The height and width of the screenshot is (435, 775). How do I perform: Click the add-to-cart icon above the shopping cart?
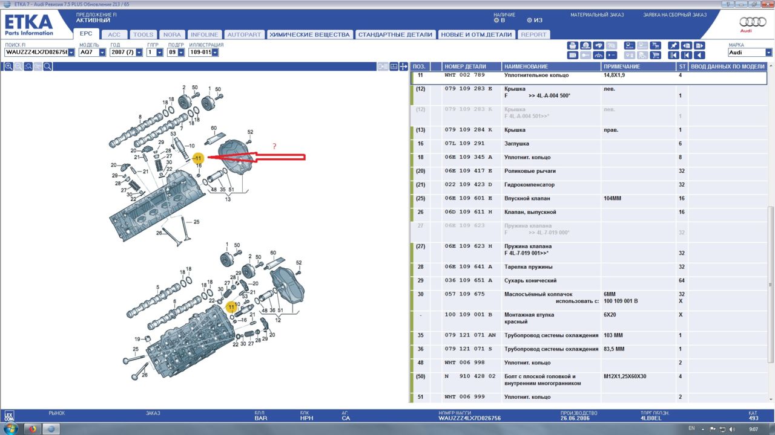[x=656, y=45]
